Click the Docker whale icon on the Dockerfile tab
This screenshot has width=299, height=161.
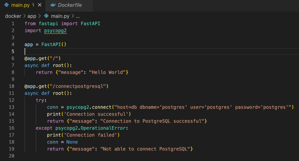click(x=53, y=5)
